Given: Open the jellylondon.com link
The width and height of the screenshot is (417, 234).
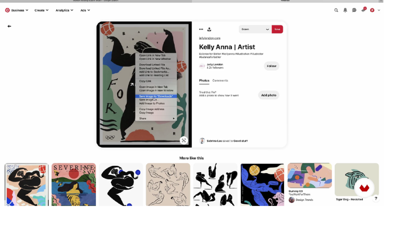Looking at the screenshot, I should tap(210, 38).
